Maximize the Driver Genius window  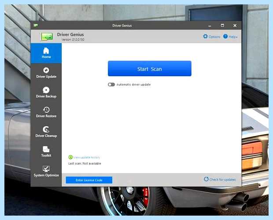pyautogui.click(x=222, y=26)
